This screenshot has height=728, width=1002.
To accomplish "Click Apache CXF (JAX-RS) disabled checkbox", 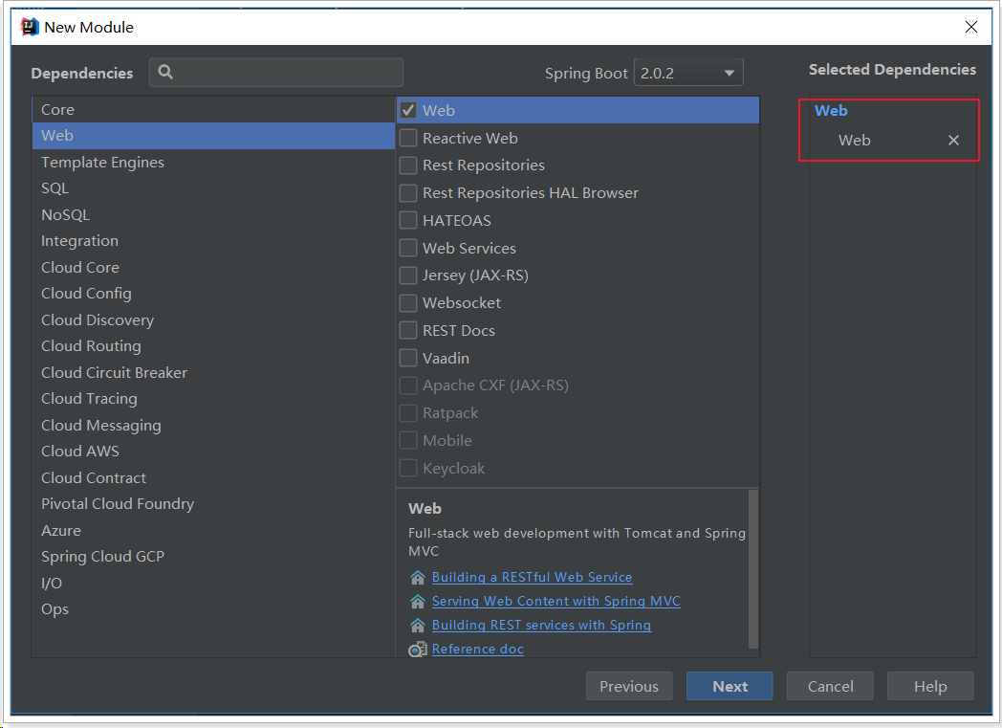I will coord(408,386).
